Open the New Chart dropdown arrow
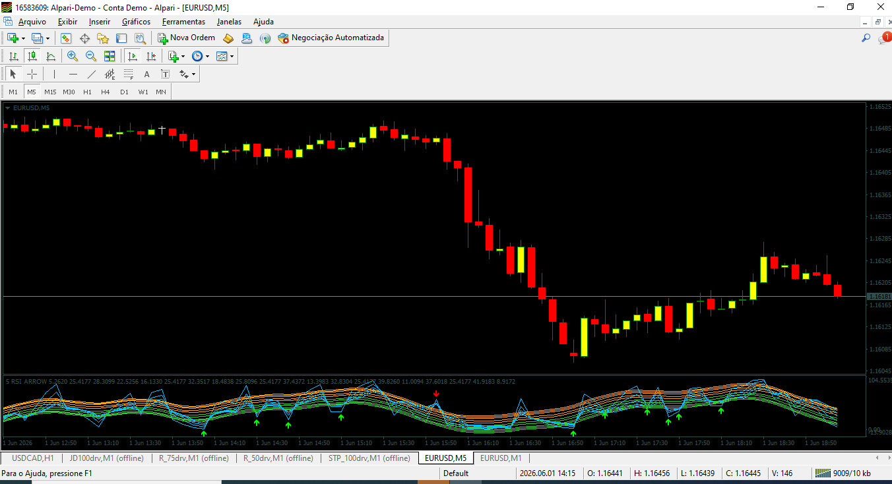 23,38
